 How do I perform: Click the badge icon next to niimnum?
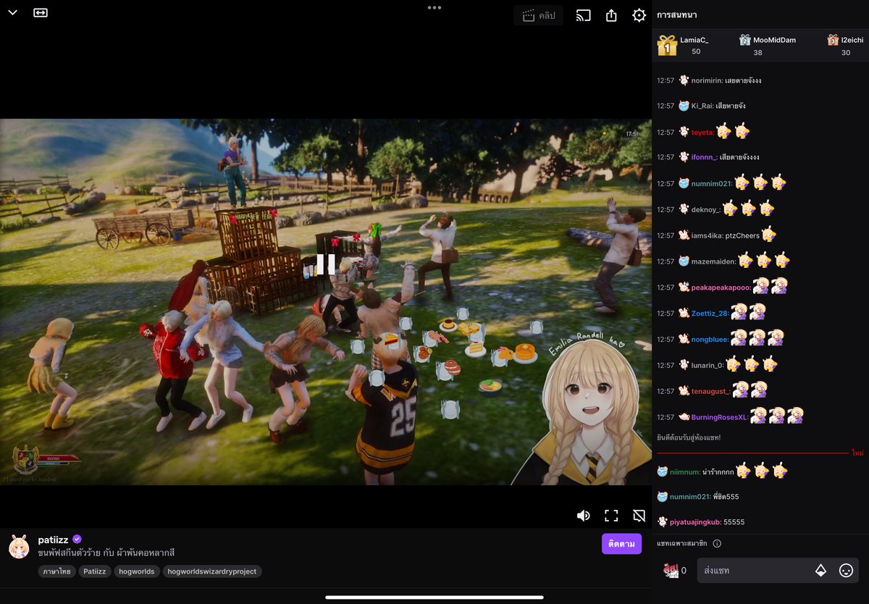click(x=662, y=472)
